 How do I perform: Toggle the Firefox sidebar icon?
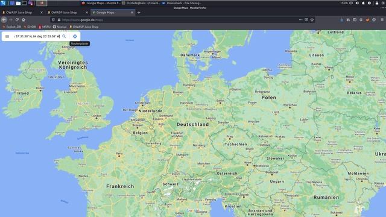[x=355, y=20]
